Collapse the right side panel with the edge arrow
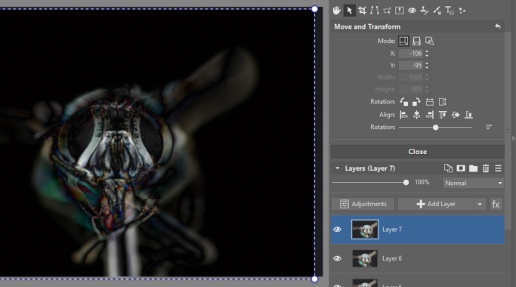 coord(514,138)
